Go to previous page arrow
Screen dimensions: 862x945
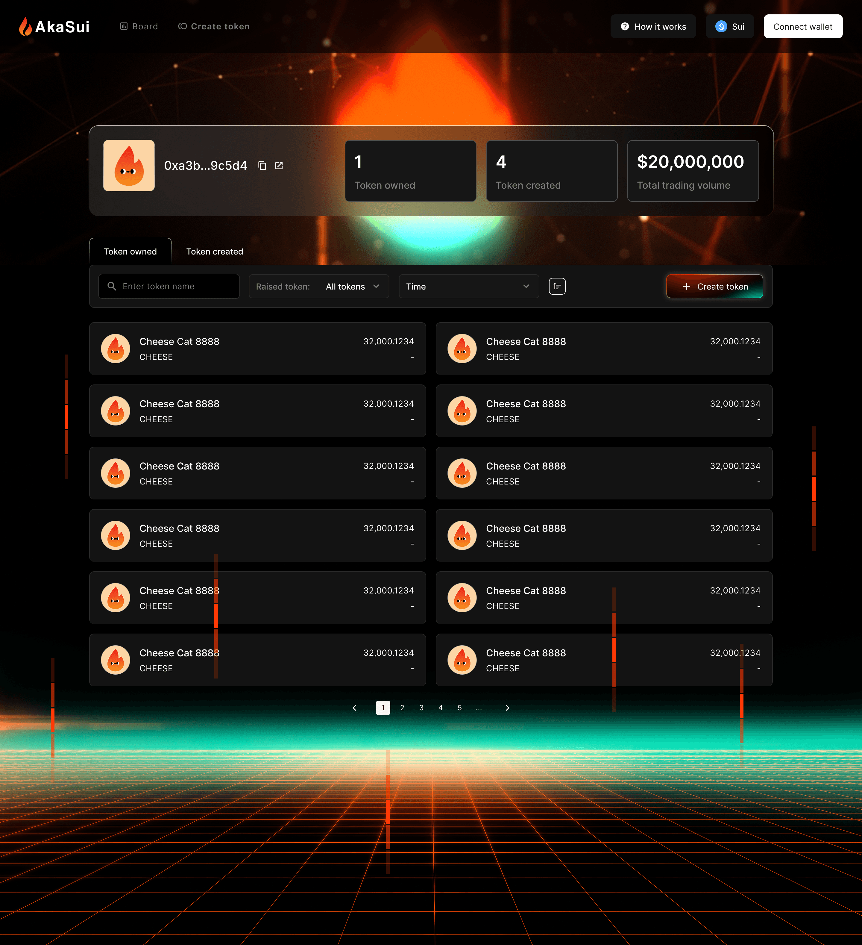(x=355, y=708)
